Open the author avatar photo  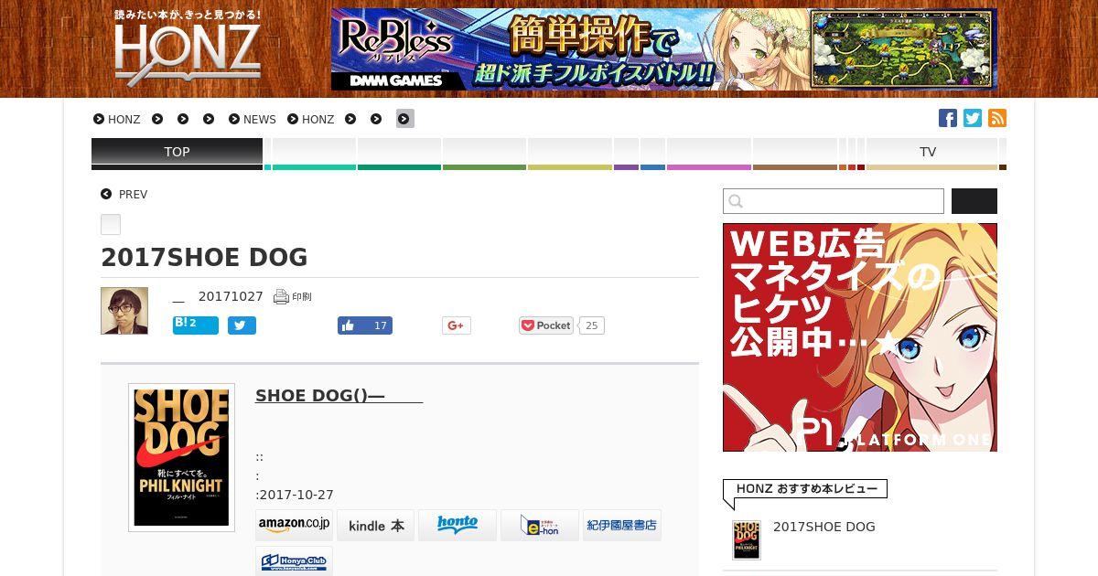tap(124, 311)
